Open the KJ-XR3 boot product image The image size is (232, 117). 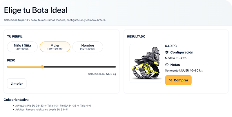tap(146, 63)
